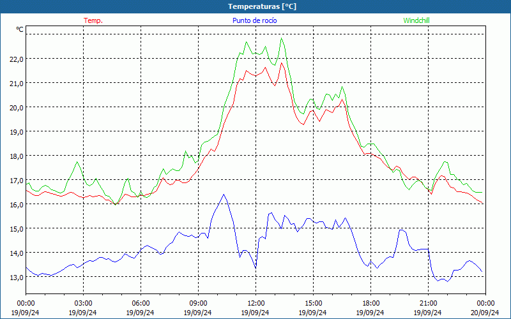
Task: Click the 06:00 time axis label
Action: pyautogui.click(x=141, y=304)
